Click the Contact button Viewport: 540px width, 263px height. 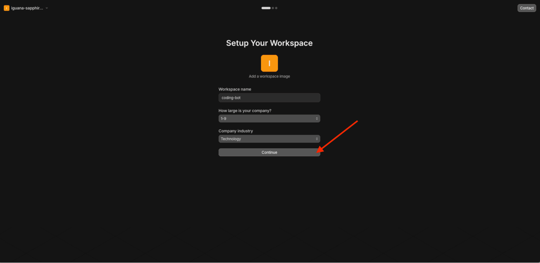tap(526, 8)
